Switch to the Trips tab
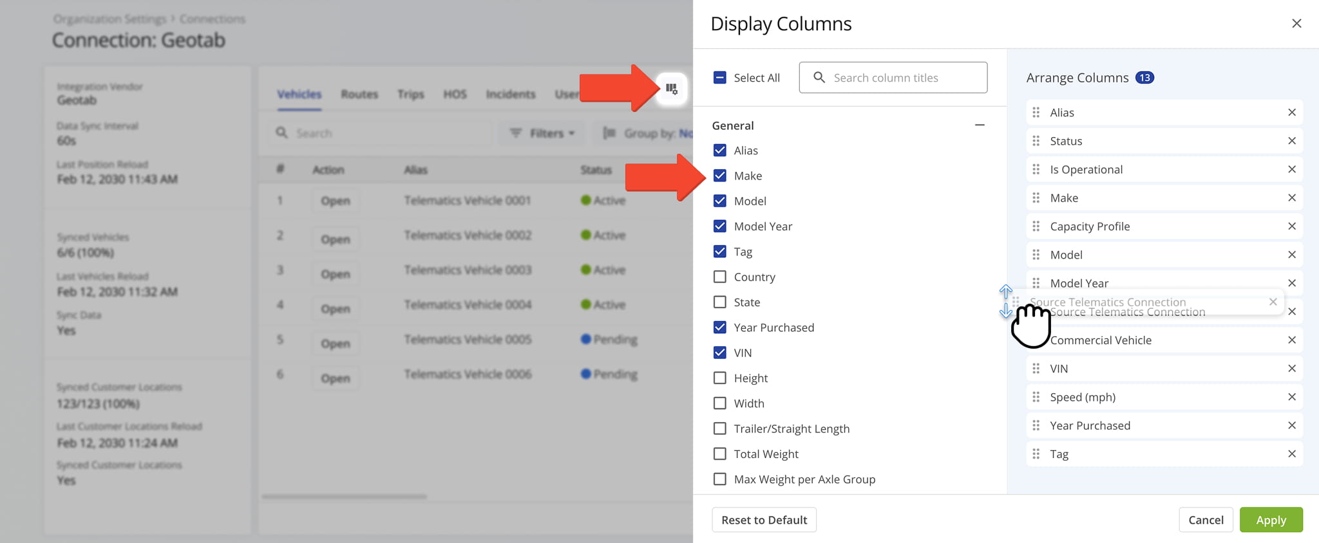The height and width of the screenshot is (543, 1319). click(x=411, y=95)
